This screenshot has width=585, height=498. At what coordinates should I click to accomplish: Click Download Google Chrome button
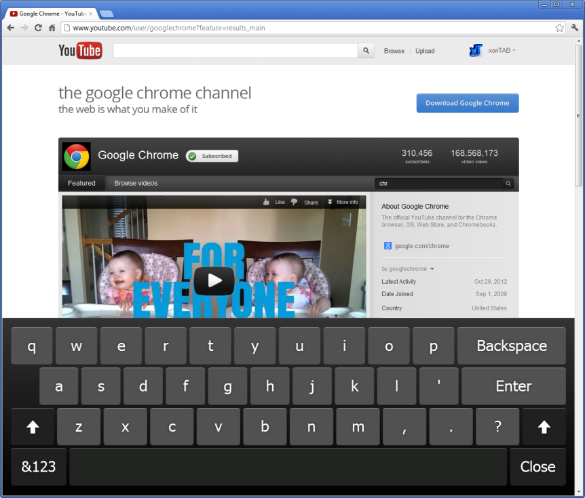pos(468,103)
